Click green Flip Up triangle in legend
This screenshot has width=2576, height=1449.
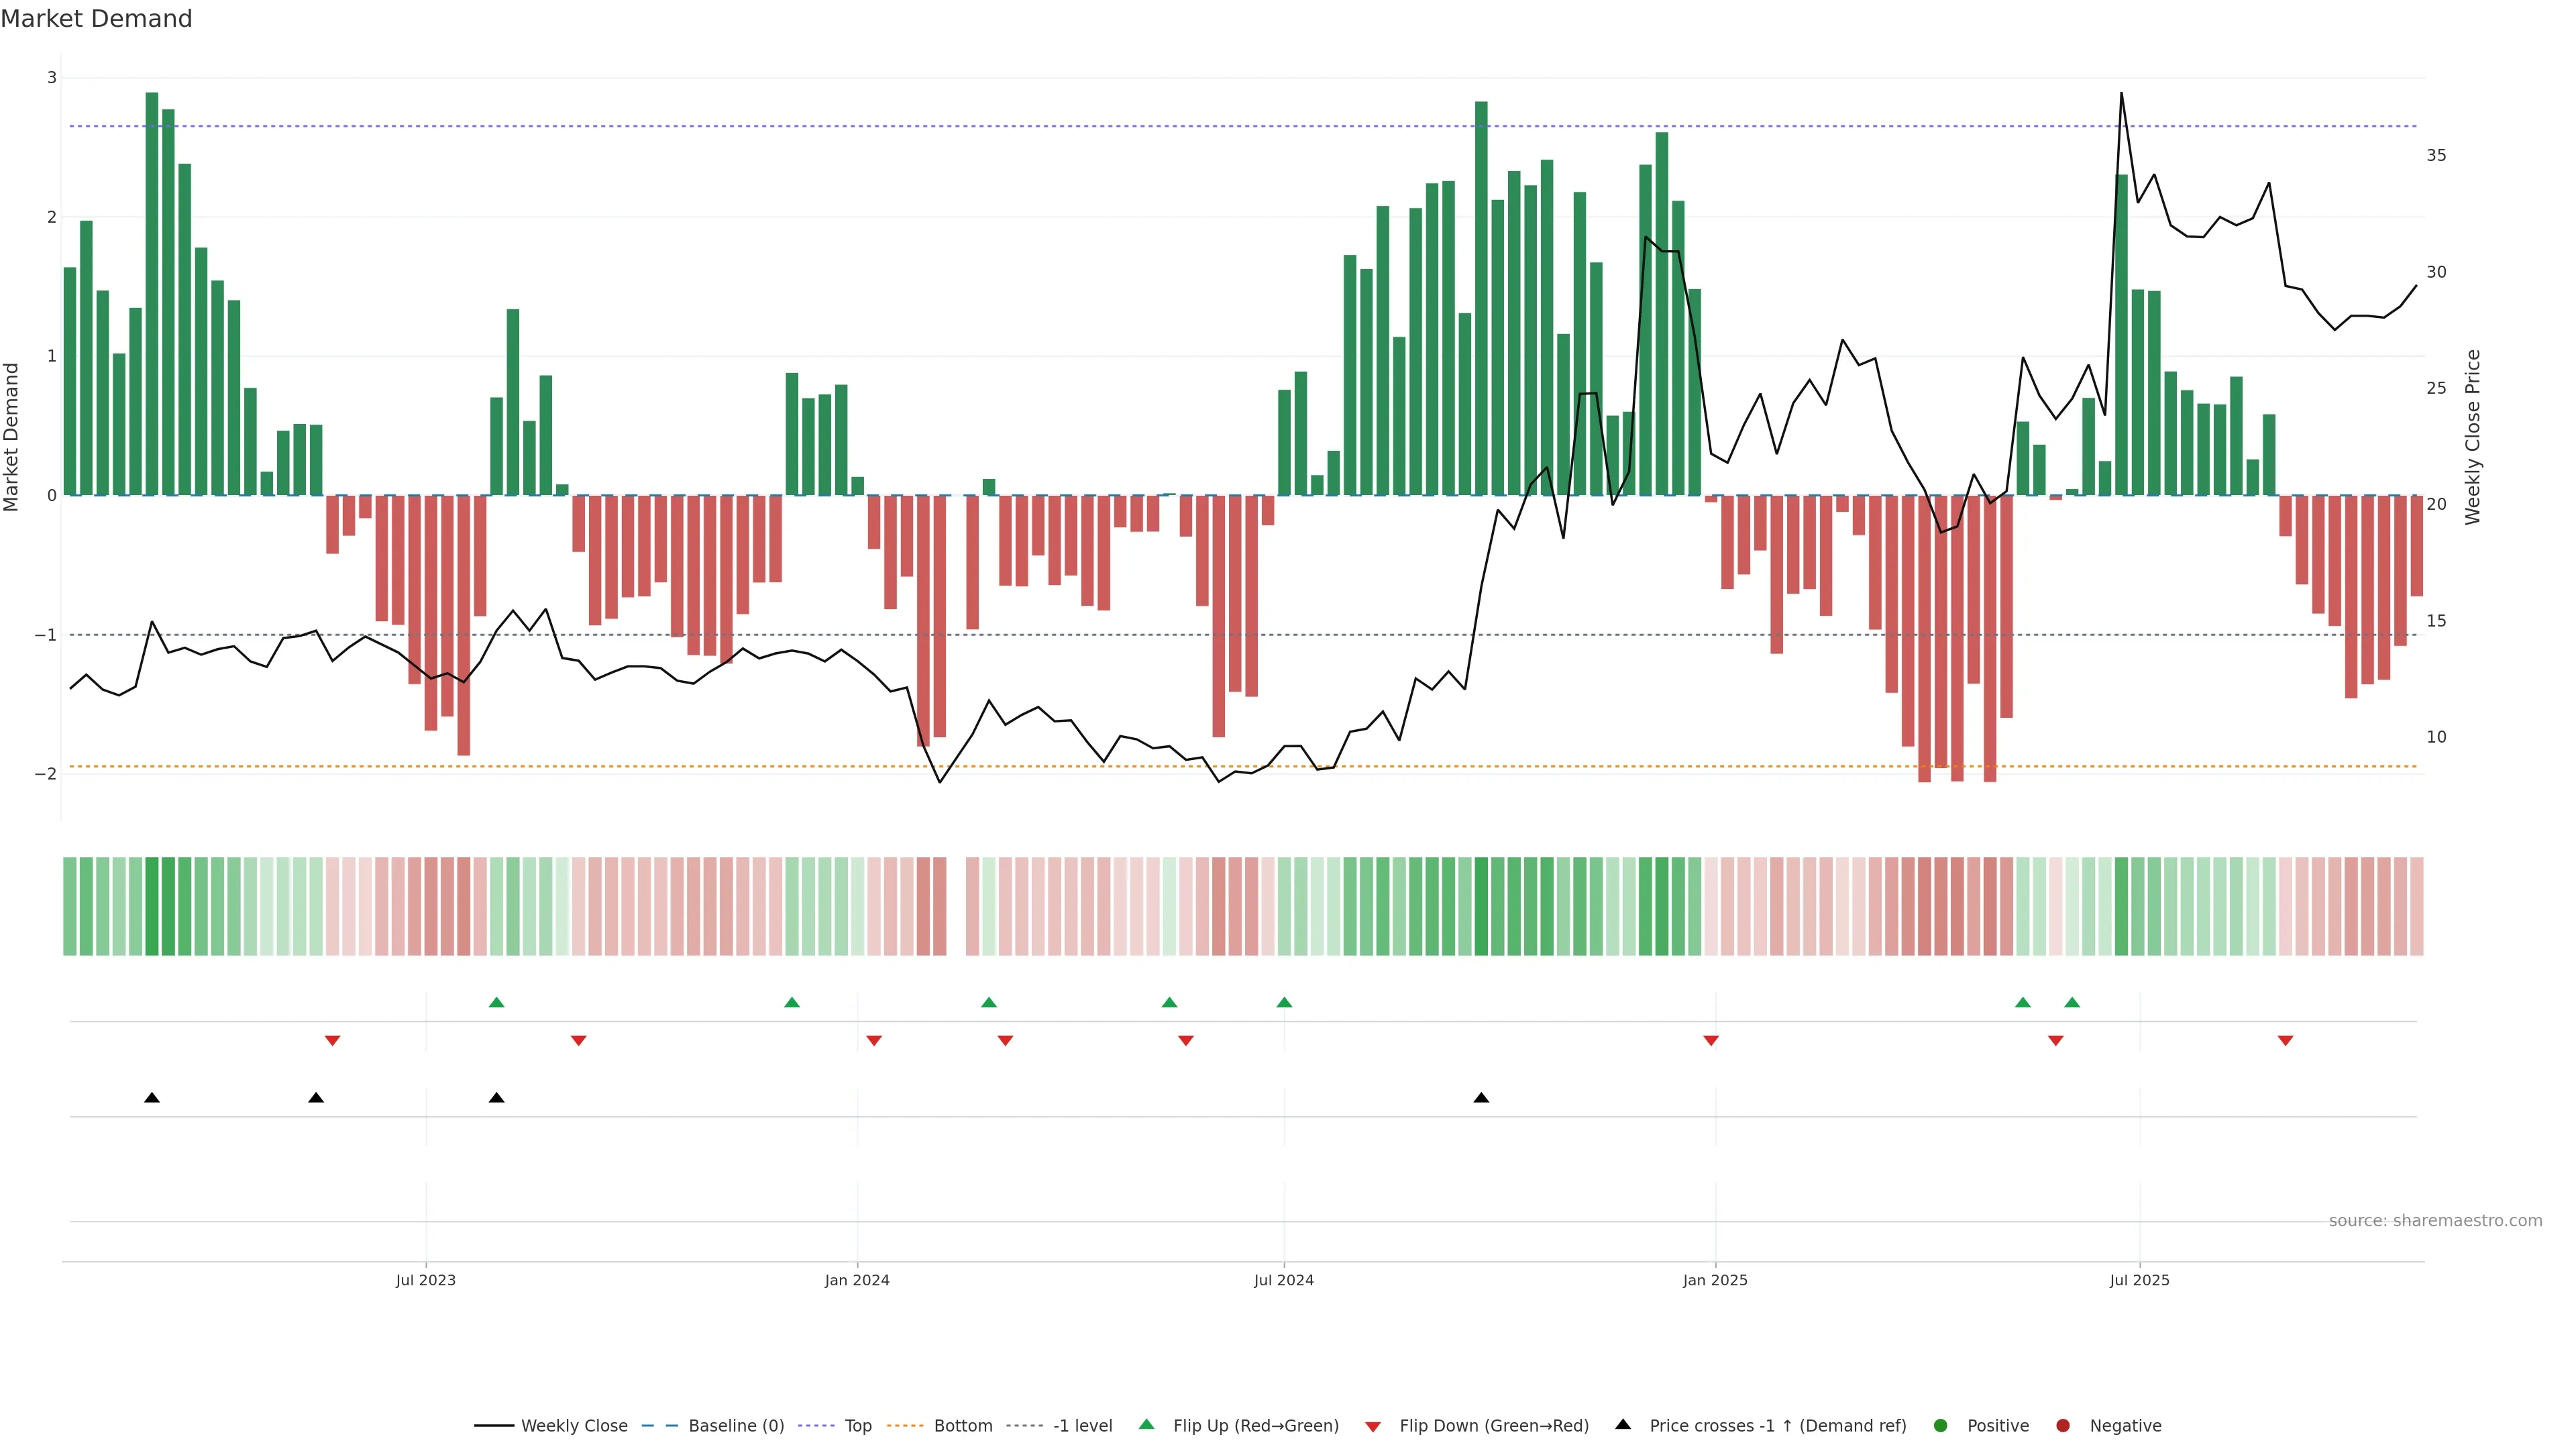coord(1147,1425)
